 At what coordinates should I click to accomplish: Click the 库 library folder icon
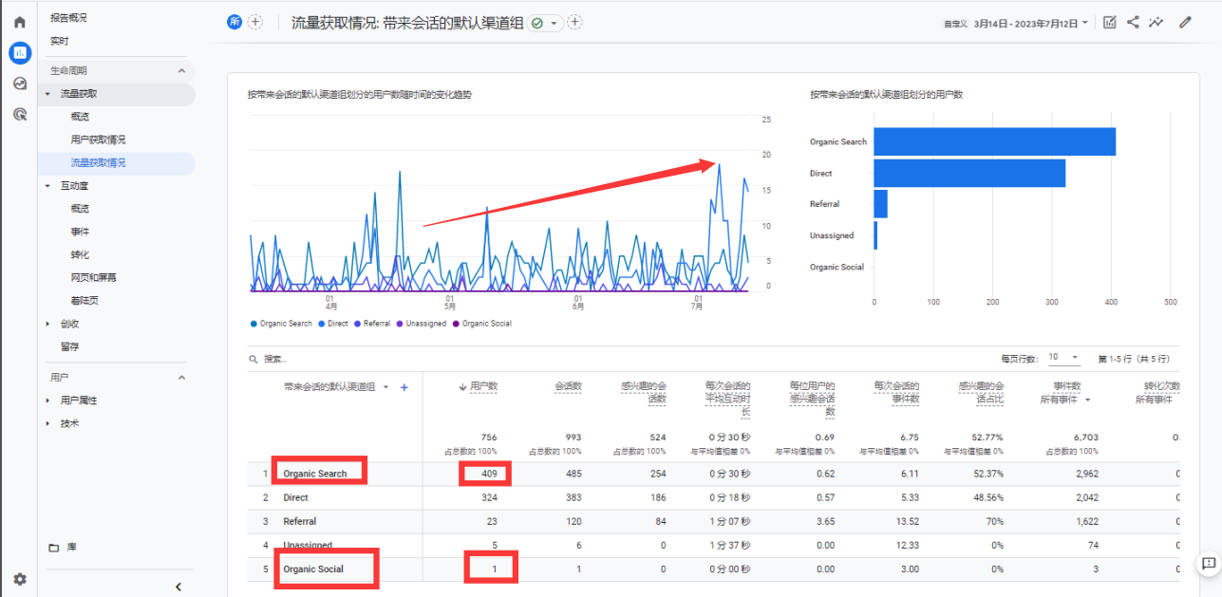[x=54, y=548]
